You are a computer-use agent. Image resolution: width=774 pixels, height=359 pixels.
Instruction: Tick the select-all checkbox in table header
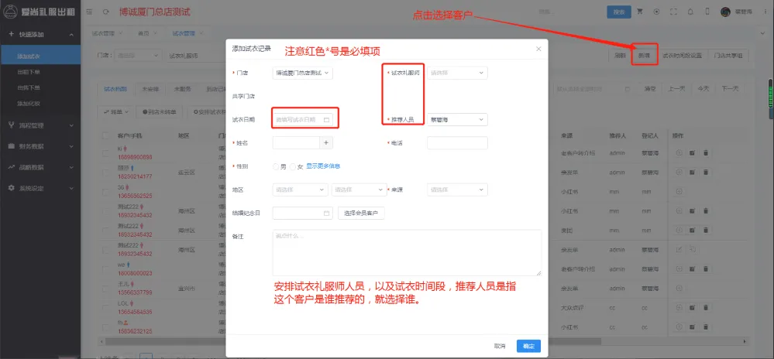(106, 135)
